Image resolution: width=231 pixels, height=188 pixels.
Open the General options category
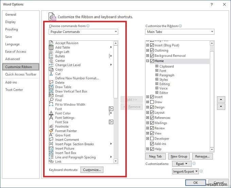(11, 15)
